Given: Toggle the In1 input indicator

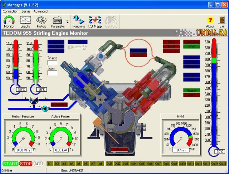Looking at the screenshot, I should tap(50, 164).
